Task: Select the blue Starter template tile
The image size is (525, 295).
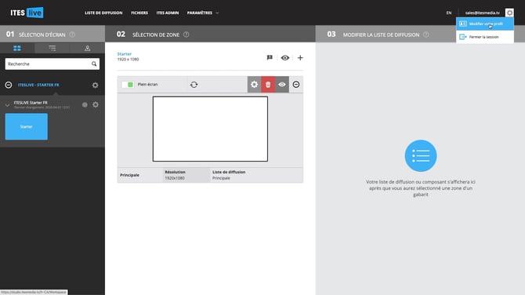Action: [x=27, y=126]
